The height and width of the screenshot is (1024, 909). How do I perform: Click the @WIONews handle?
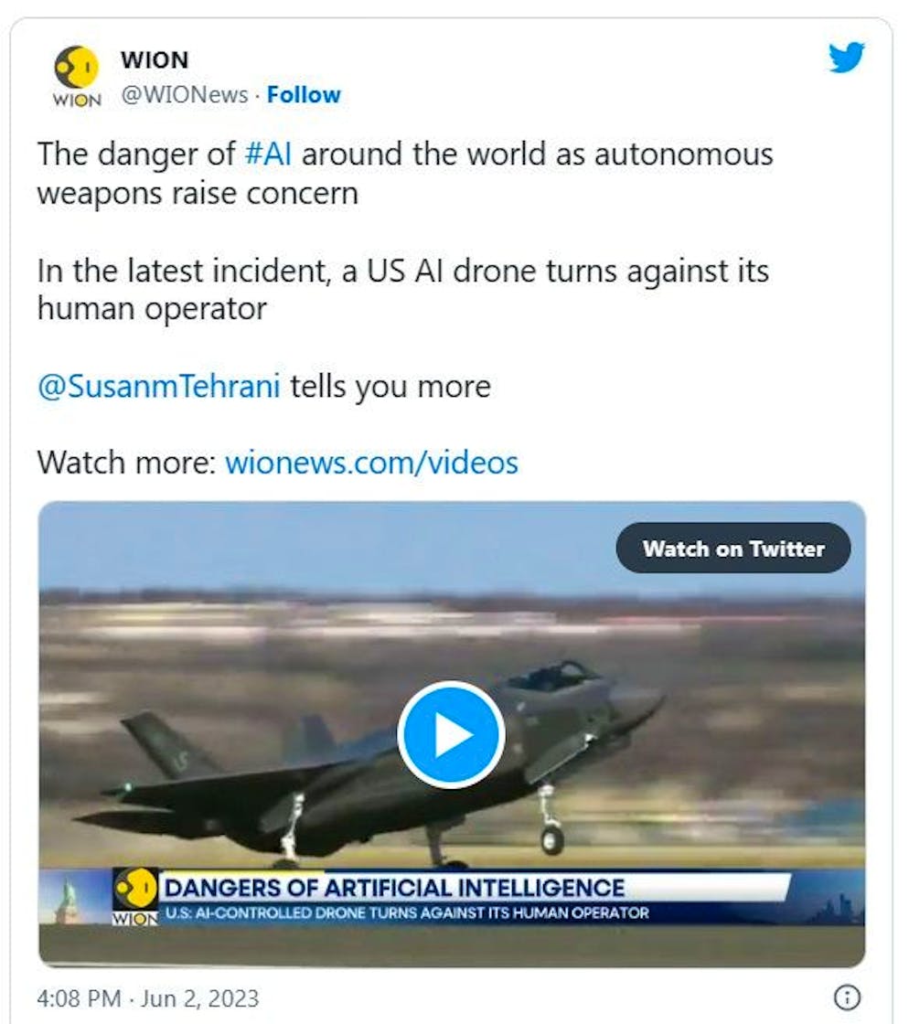click(184, 94)
